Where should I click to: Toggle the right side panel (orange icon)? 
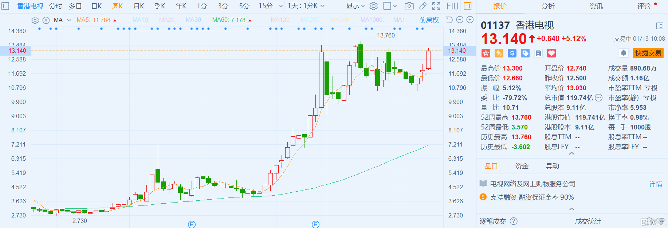[468, 6]
